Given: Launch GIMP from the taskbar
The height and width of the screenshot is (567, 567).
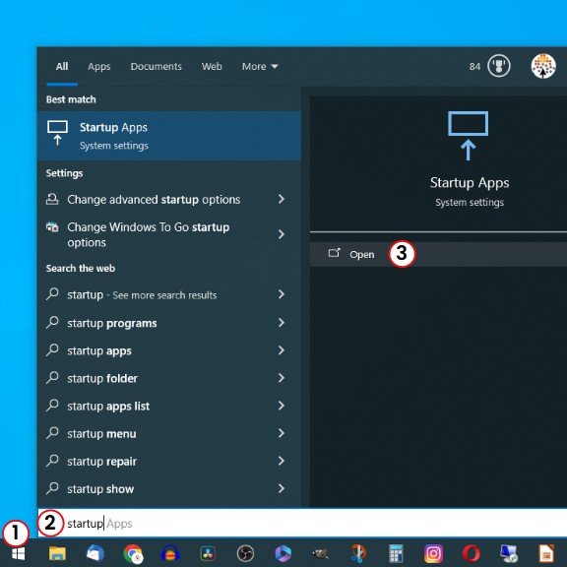Looking at the screenshot, I should pyautogui.click(x=320, y=553).
